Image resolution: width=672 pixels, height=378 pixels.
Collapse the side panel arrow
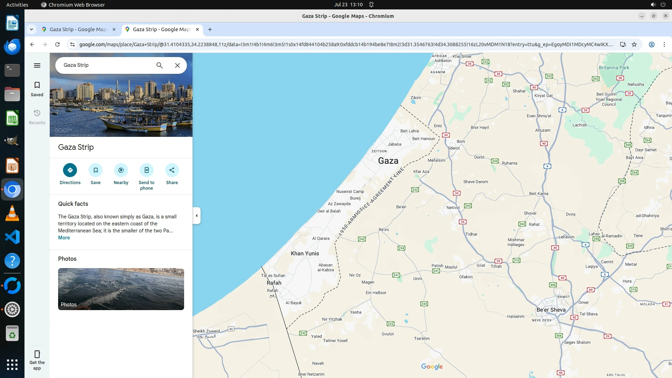tap(197, 216)
